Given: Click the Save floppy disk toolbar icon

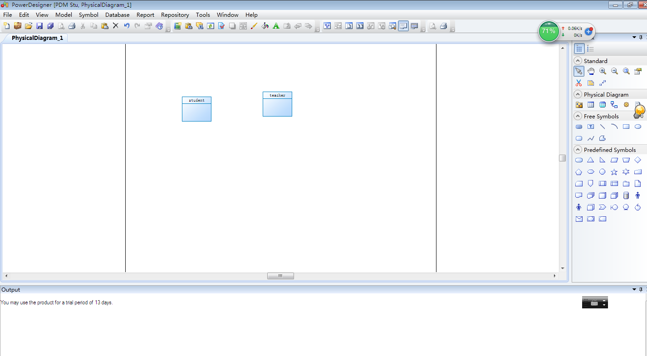Looking at the screenshot, I should (39, 26).
